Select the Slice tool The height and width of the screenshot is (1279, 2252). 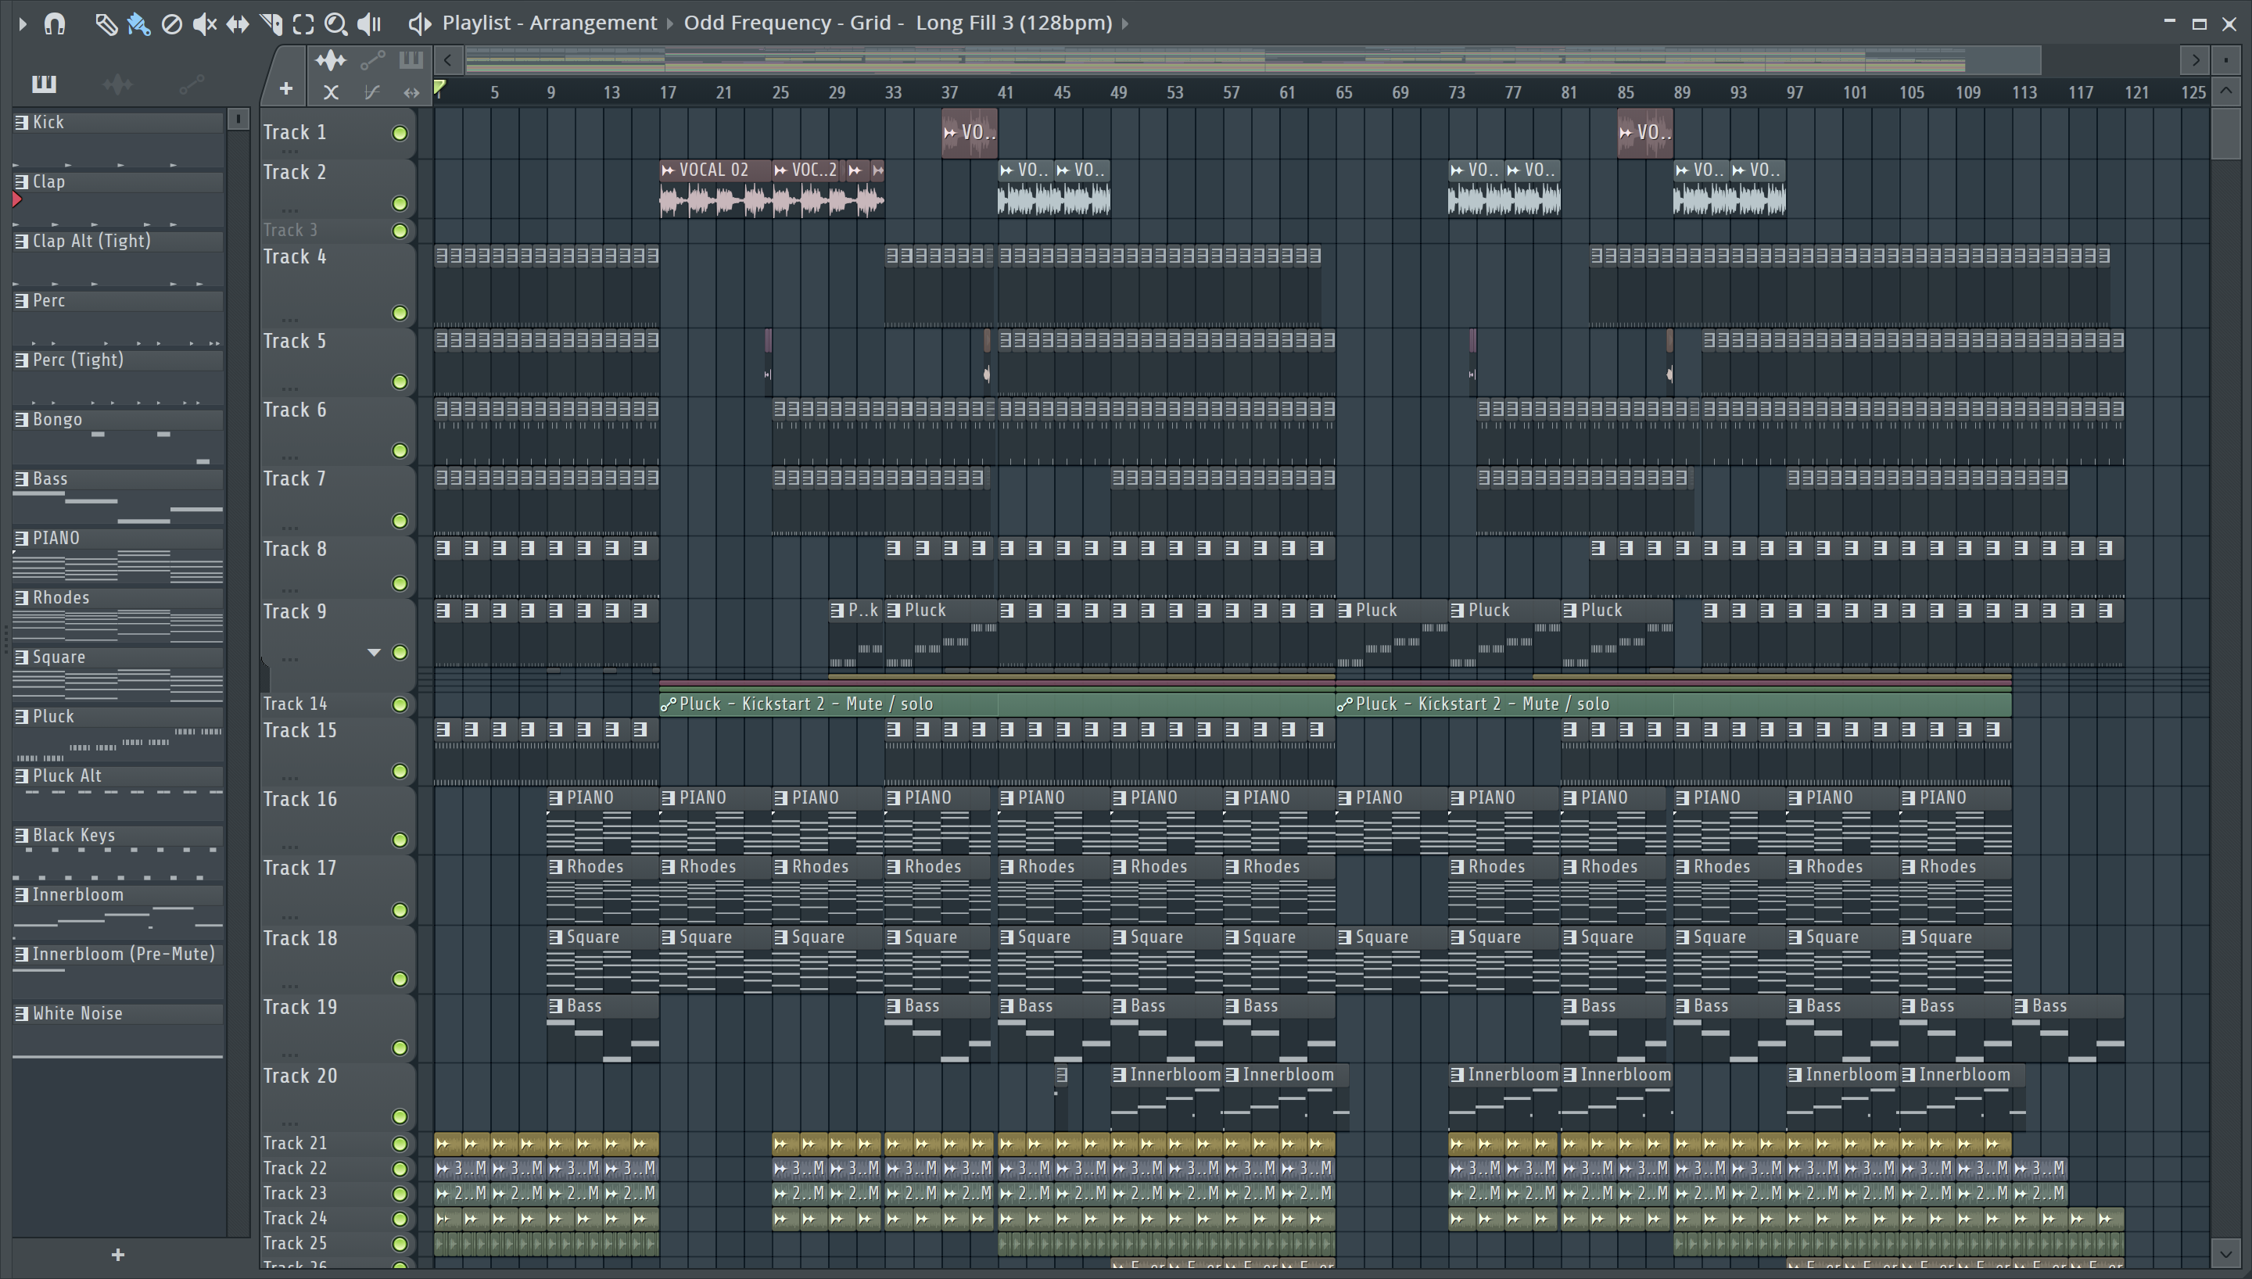pyautogui.click(x=271, y=23)
